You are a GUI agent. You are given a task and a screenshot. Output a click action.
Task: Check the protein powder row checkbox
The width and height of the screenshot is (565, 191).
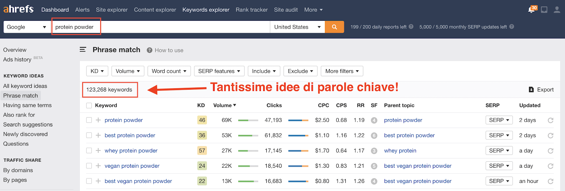(x=89, y=120)
